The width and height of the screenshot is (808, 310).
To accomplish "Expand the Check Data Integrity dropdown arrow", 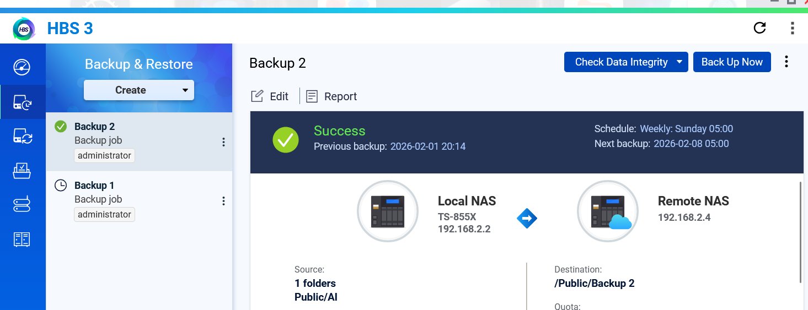I will coord(679,62).
